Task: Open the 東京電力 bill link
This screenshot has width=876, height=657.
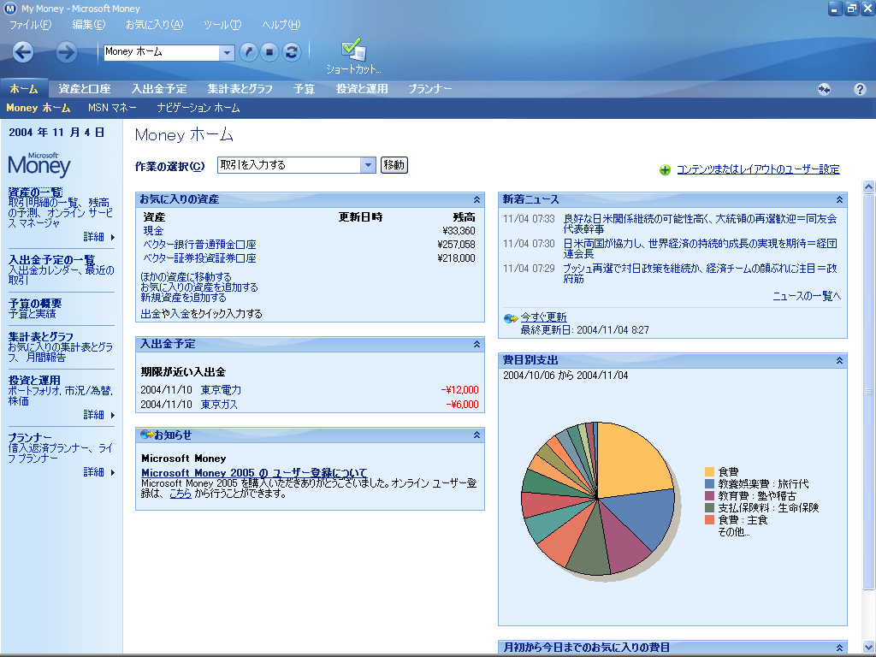Action: [221, 390]
